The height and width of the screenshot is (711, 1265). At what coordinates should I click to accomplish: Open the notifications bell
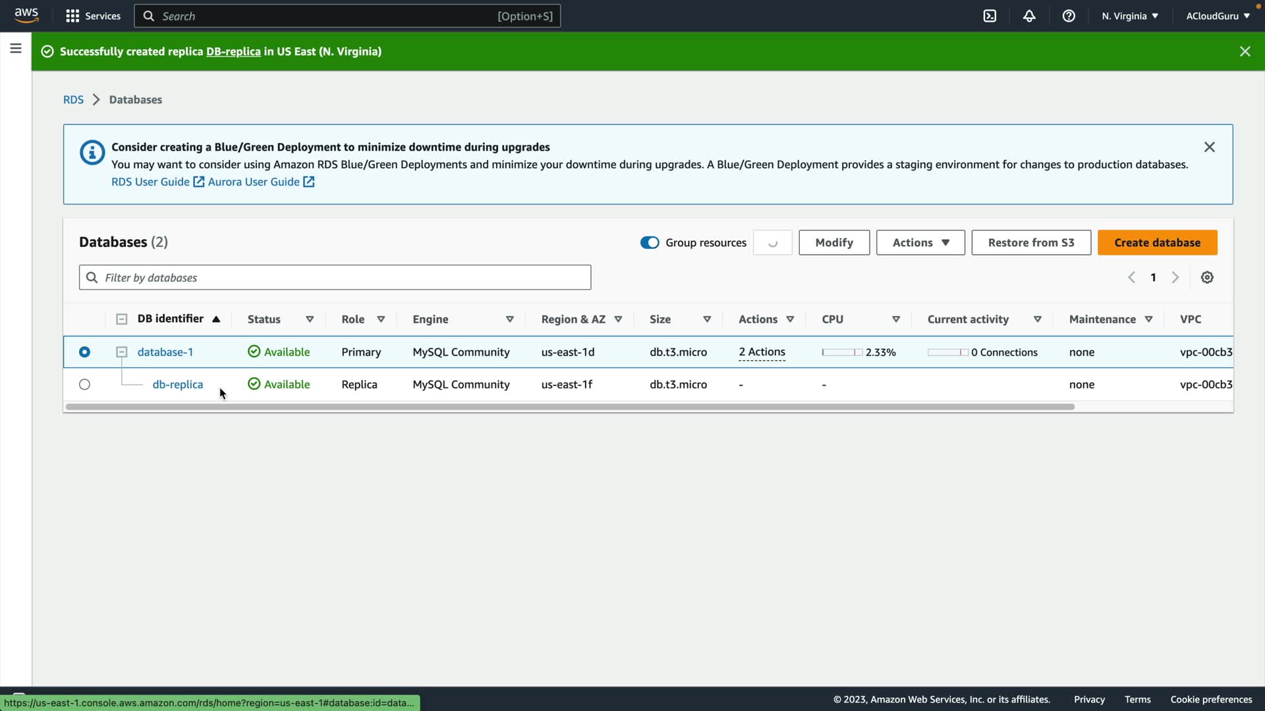click(x=1029, y=16)
